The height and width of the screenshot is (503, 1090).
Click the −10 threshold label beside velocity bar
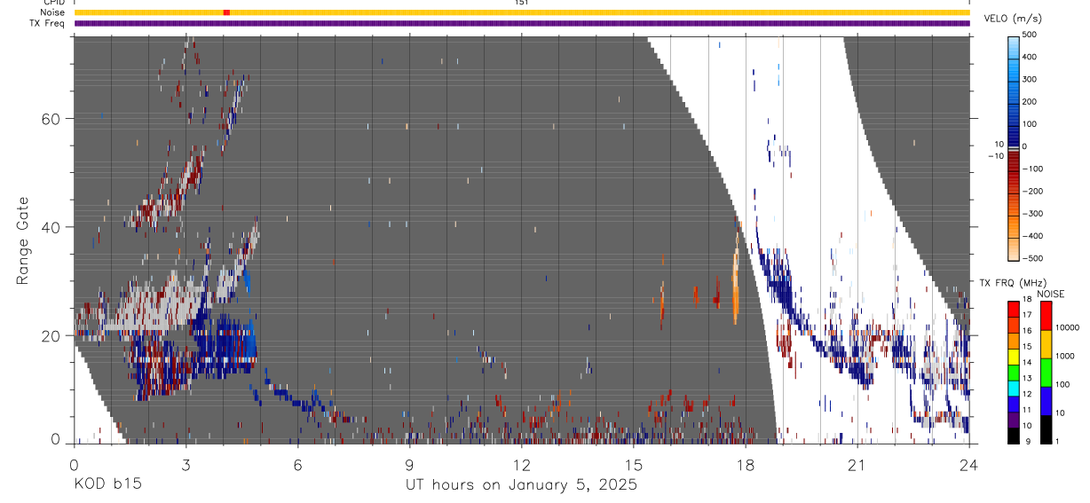tap(995, 156)
